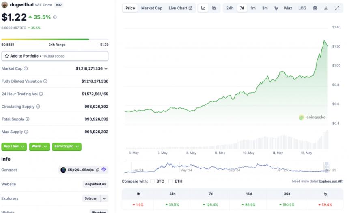Show Total Supply info icon

27,119
